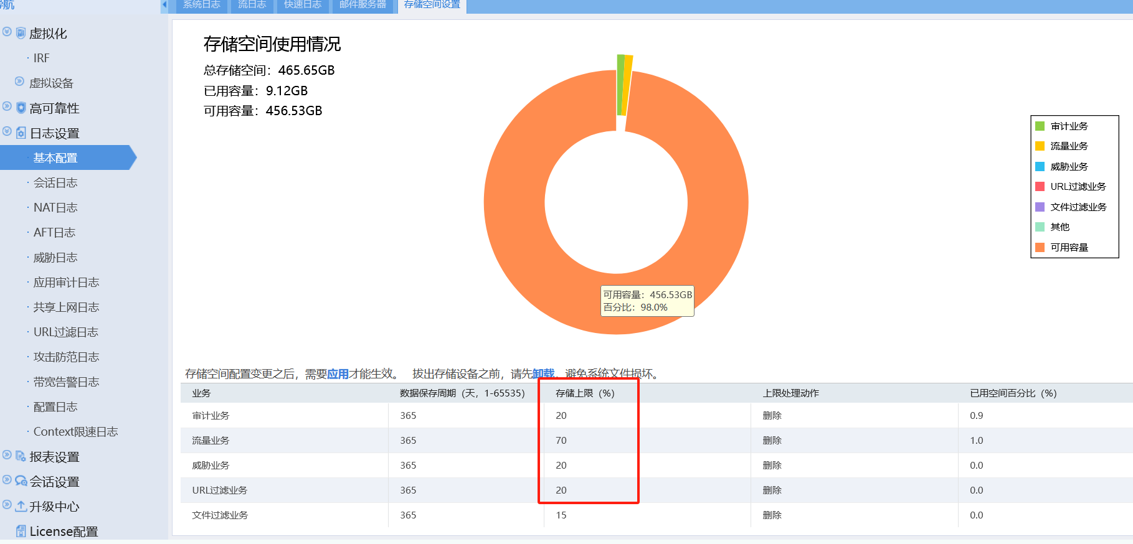Open 会话日志 in the sidebar
This screenshot has width=1133, height=544.
click(55, 182)
